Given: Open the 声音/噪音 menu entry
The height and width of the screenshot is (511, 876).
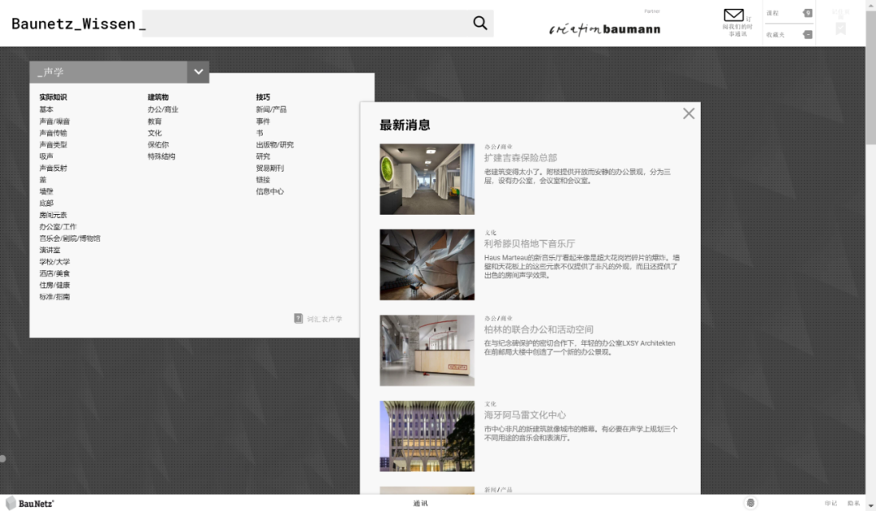Looking at the screenshot, I should pyautogui.click(x=55, y=121).
